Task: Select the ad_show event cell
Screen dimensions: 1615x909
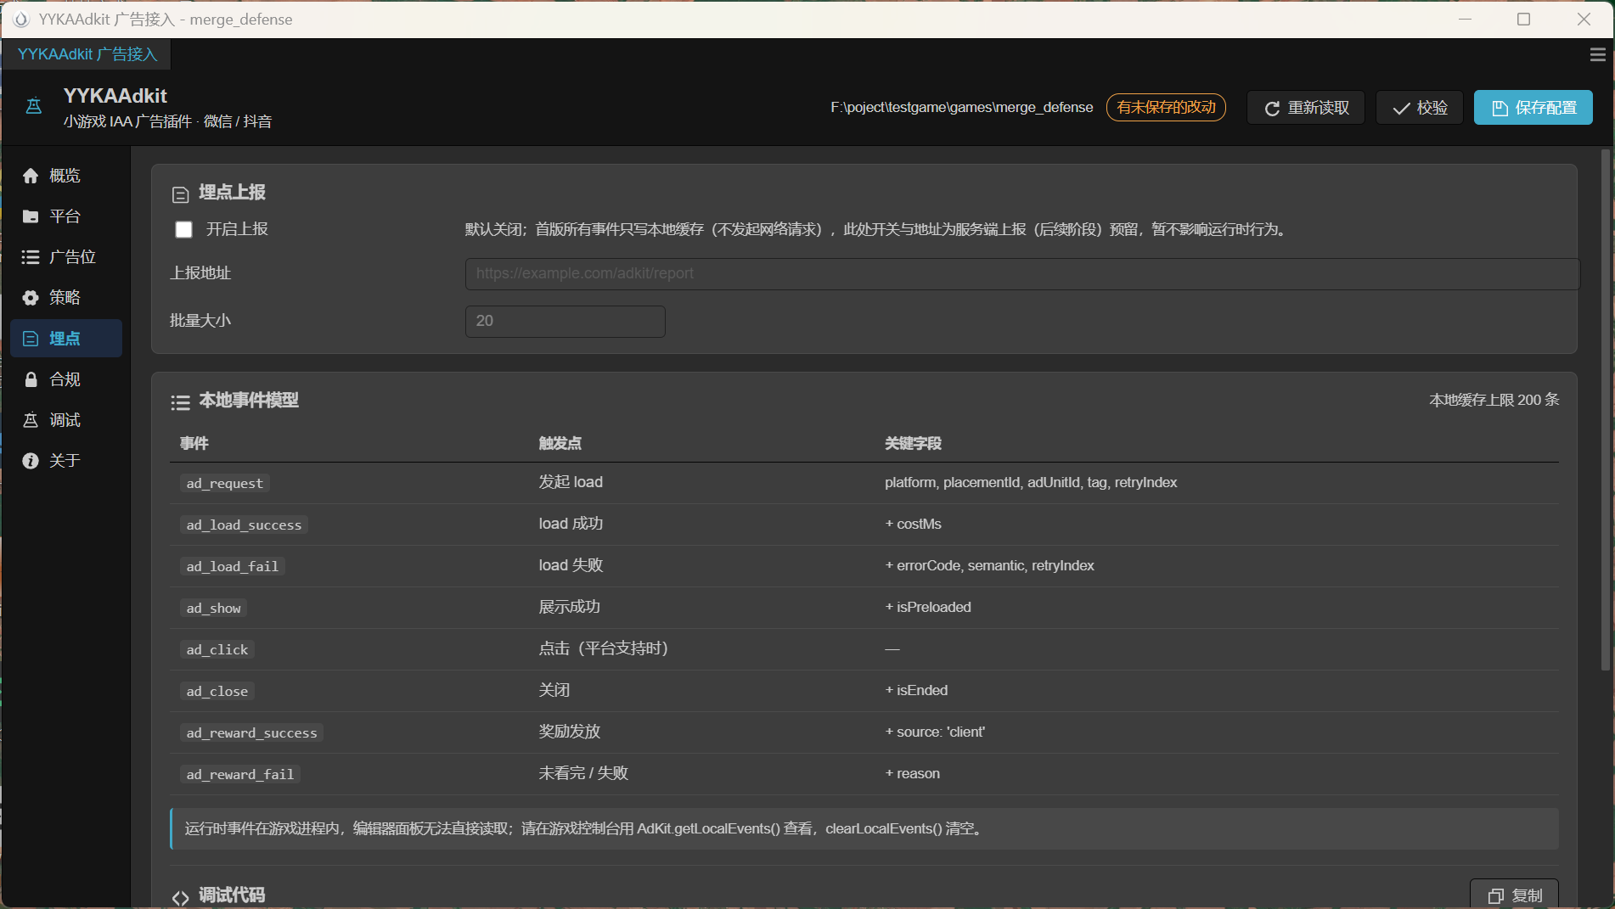Action: [x=214, y=608]
